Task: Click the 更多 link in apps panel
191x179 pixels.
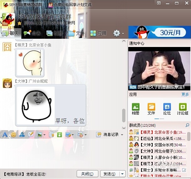Action: coord(185,95)
